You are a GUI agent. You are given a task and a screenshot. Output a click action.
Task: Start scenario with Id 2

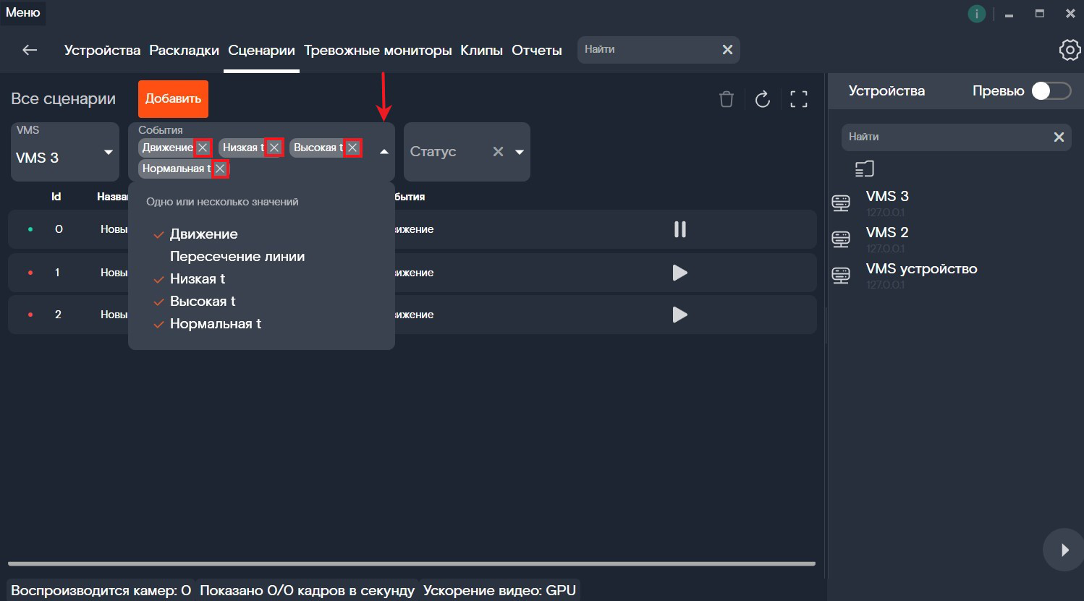pos(679,315)
